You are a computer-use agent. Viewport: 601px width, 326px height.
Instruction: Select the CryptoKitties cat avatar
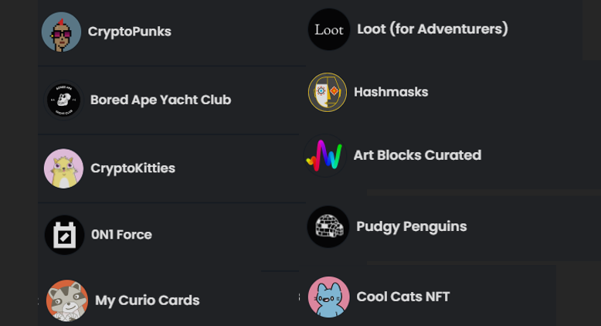point(63,168)
